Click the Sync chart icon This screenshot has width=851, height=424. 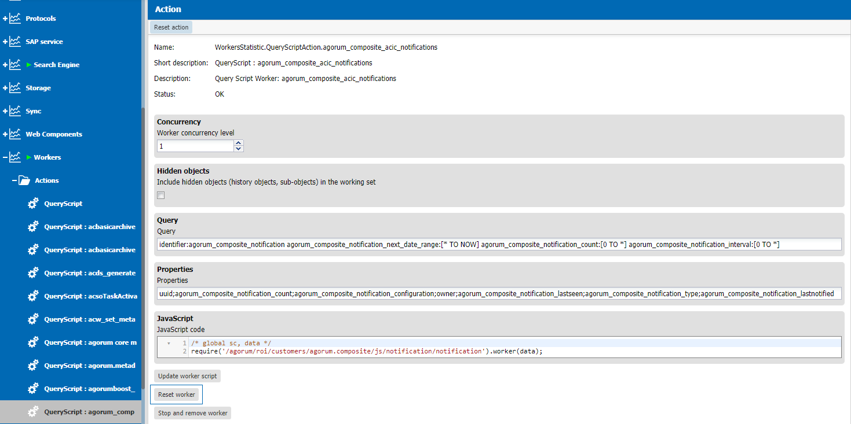tap(15, 111)
